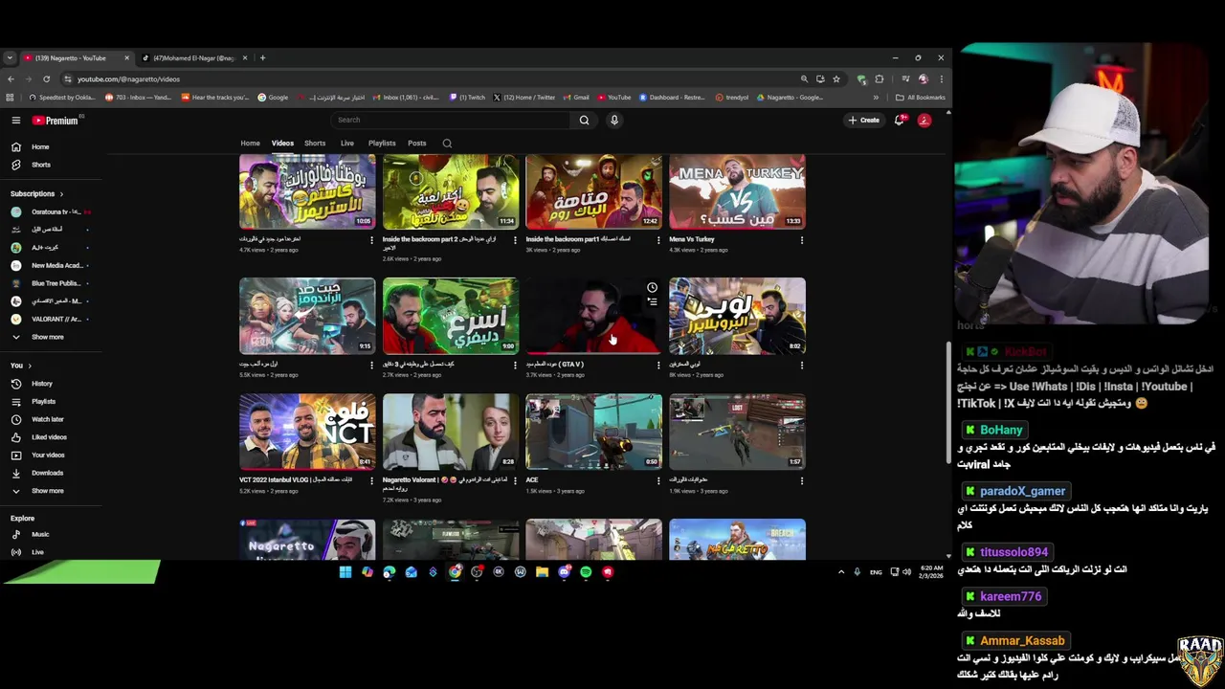The width and height of the screenshot is (1225, 689).
Task: Open Chrome tab search dropdown arrow
Action: point(9,58)
